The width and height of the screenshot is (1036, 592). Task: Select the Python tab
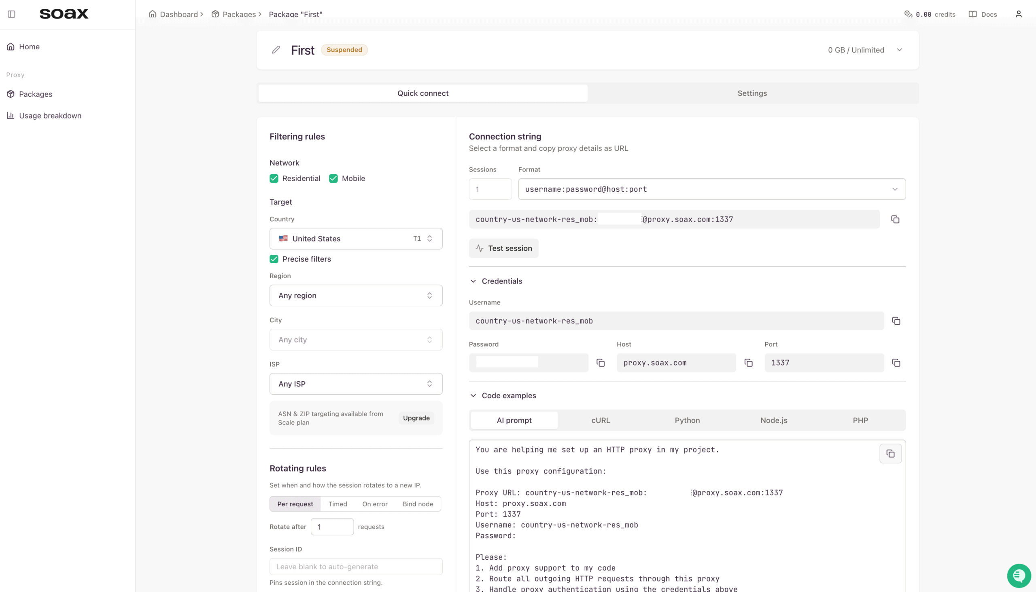tap(687, 421)
